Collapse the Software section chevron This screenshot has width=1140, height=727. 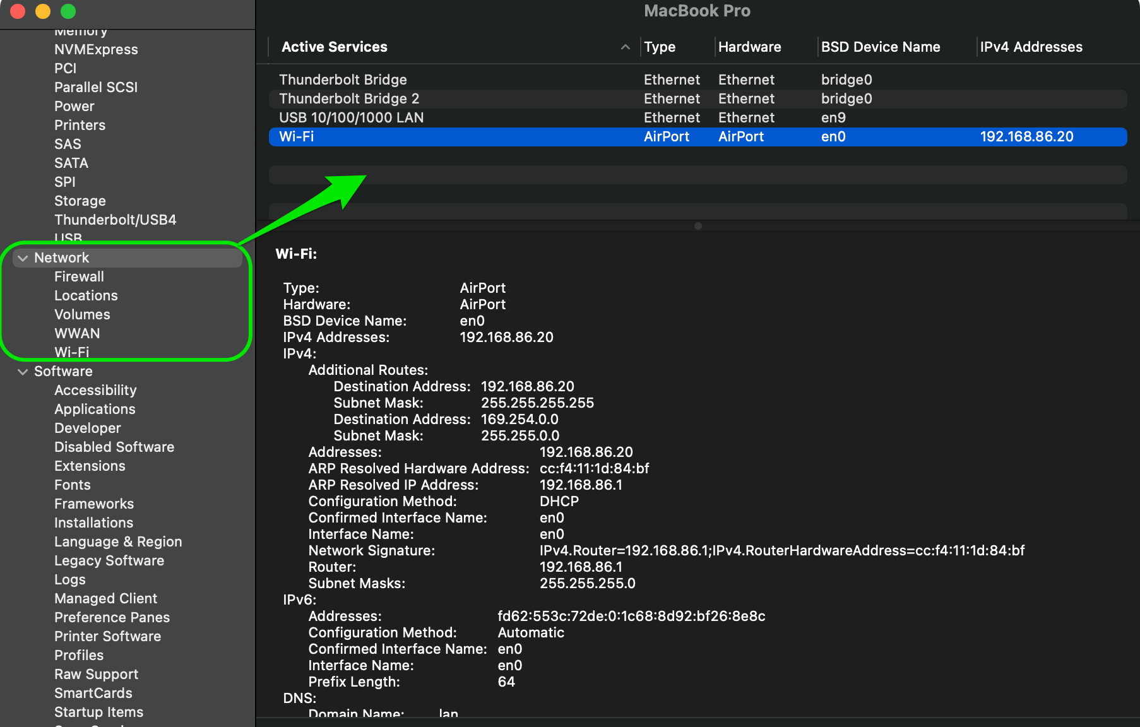click(23, 372)
